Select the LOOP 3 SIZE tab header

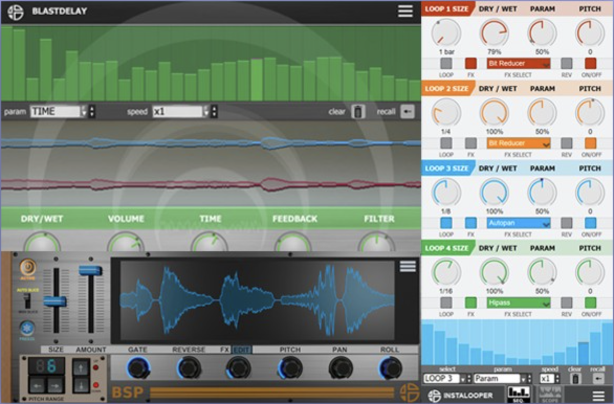[447, 168]
